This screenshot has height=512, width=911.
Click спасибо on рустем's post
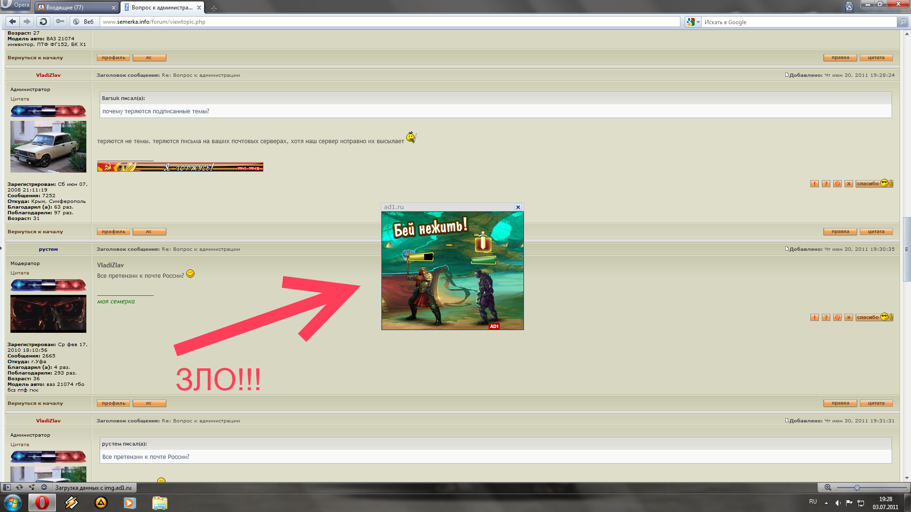(874, 317)
